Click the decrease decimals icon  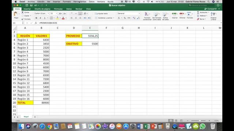pos(138,18)
